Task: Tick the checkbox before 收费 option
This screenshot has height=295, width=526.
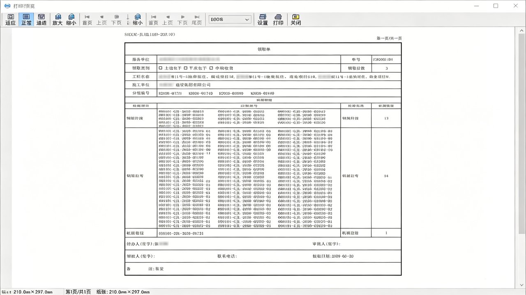Action: pos(211,68)
